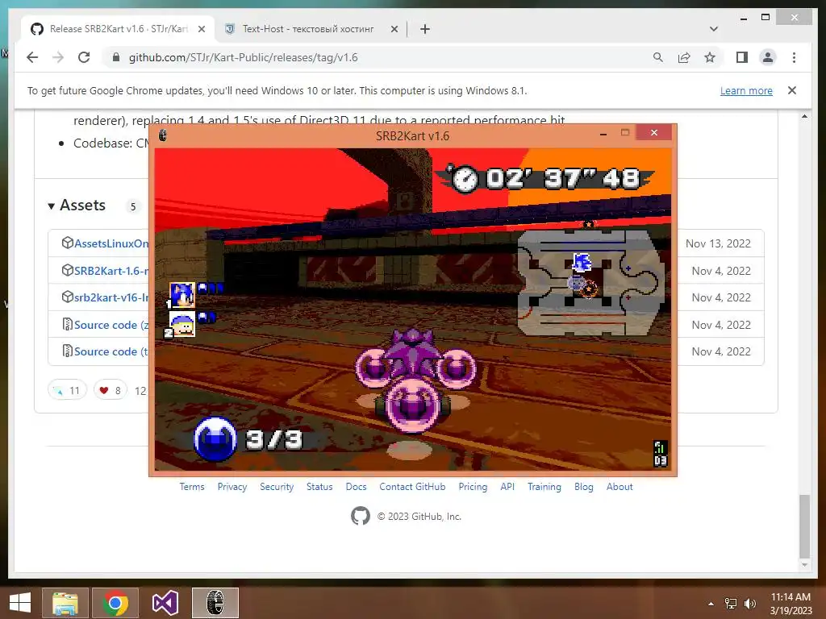Image resolution: width=826 pixels, height=619 pixels.
Task: Reload the GitHub release page
Action: 84,57
